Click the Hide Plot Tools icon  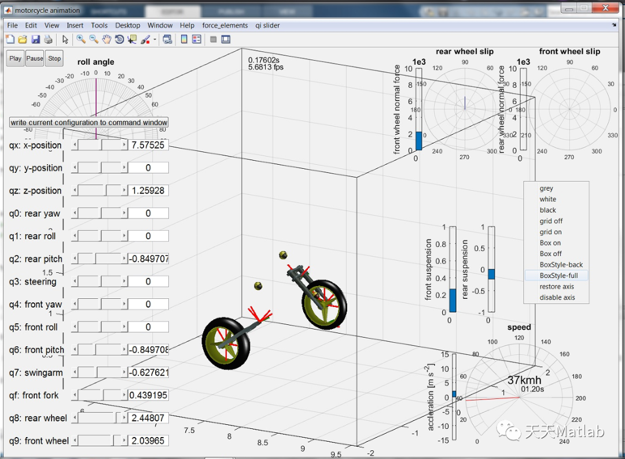[x=213, y=39]
